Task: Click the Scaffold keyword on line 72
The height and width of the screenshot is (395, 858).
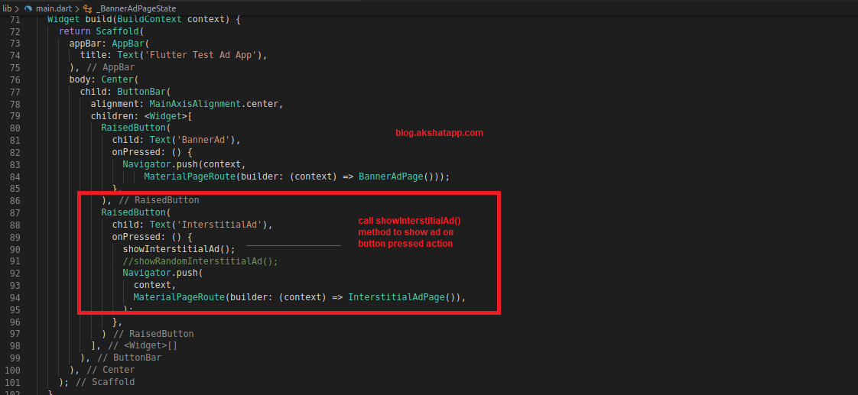Action: click(x=117, y=31)
